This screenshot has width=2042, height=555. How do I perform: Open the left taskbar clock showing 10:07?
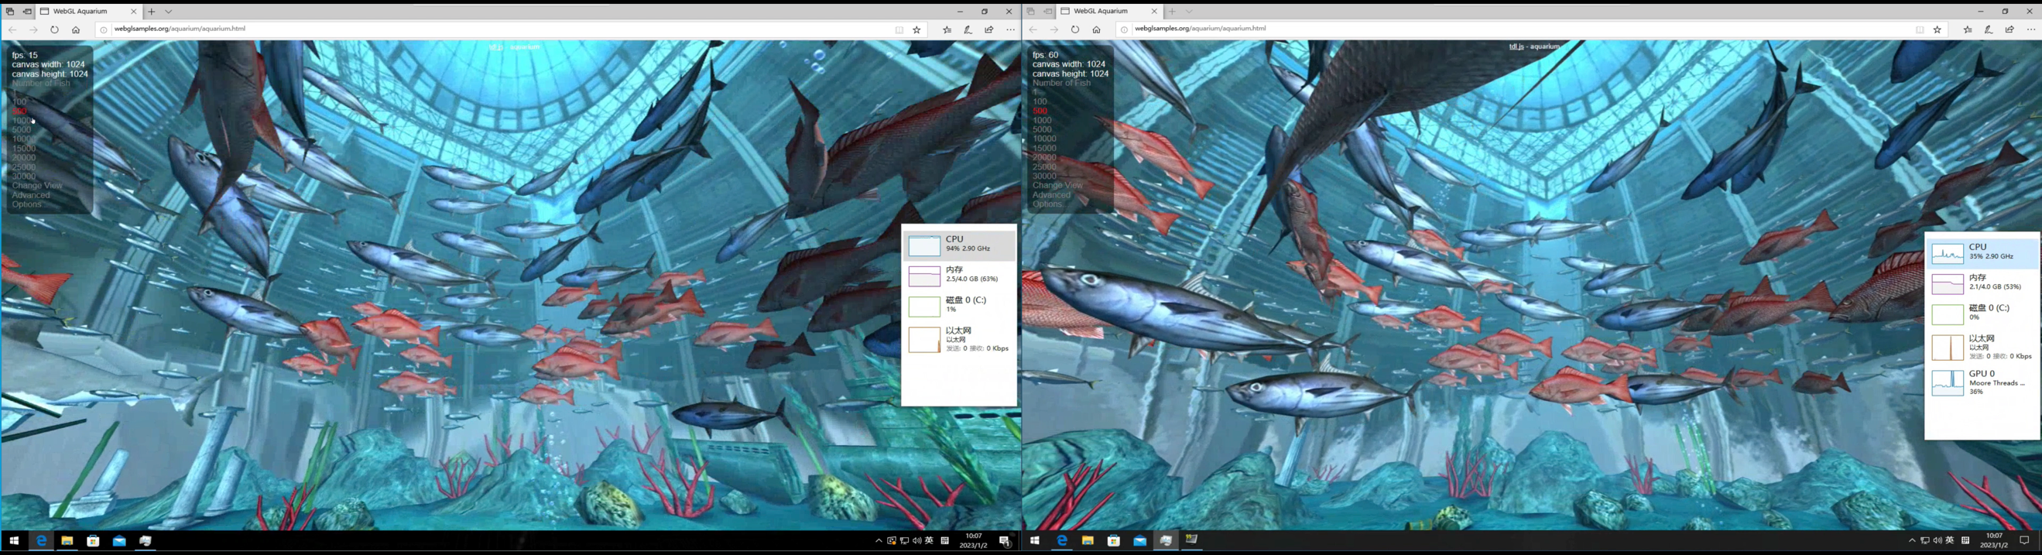click(974, 541)
